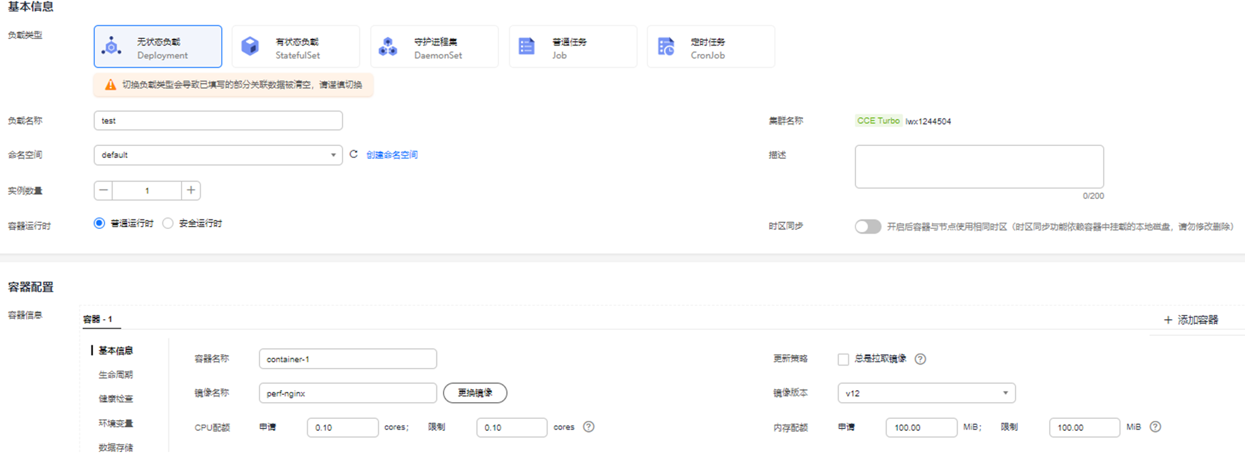
Task: Click the orange warning icon in the alert
Action: [x=111, y=85]
